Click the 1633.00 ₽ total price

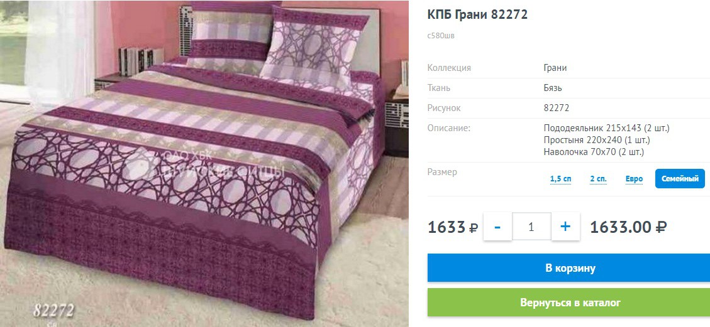coord(628,227)
